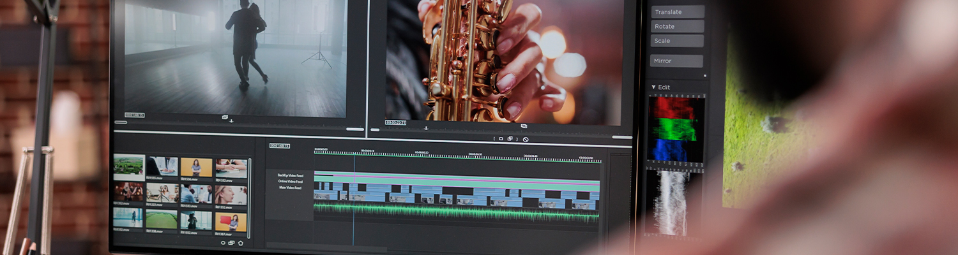The width and height of the screenshot is (958, 255).
Task: Click left handle of saxophone preview scrubber
Action: pos(375,130)
